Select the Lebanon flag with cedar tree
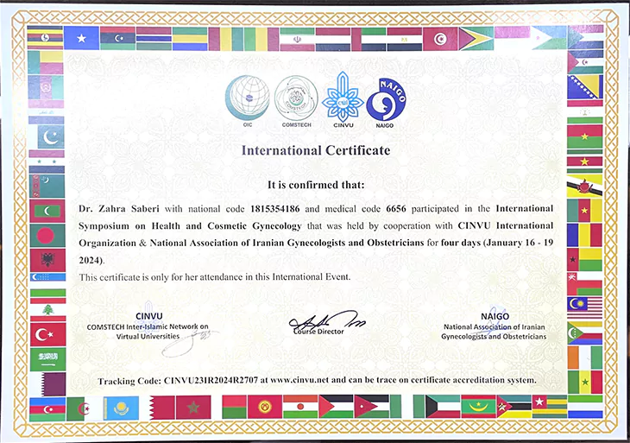 47,309
